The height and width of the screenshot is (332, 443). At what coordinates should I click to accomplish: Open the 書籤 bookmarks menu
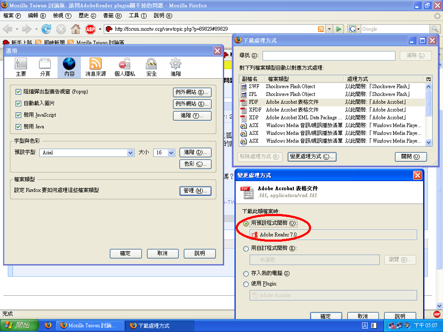click(x=112, y=16)
